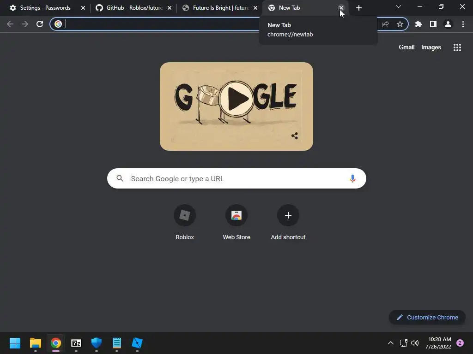Screen dimensions: 473x354
Task: Open Notepad from taskbar
Action: coord(117,343)
